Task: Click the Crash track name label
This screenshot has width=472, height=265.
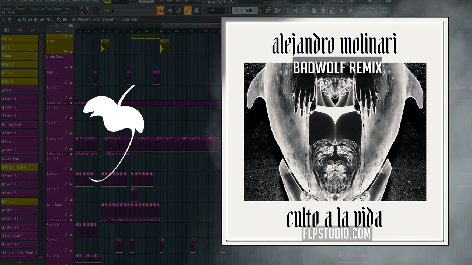Action: point(51,41)
